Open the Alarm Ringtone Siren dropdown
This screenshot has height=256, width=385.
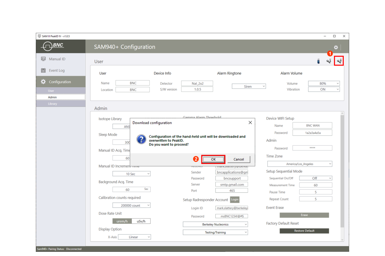[x=249, y=86]
